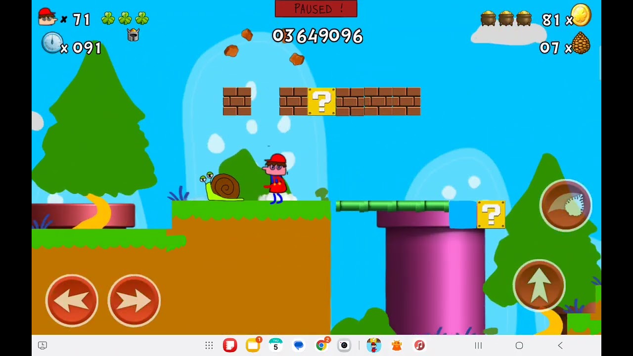Image resolution: width=633 pixels, height=356 pixels.
Task: Open the blue Messages app
Action: click(x=298, y=345)
